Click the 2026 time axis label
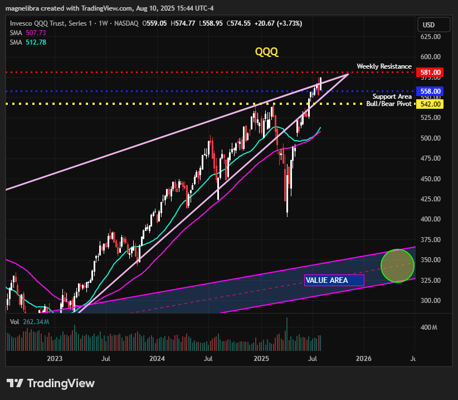458x400 pixels. pyautogui.click(x=364, y=359)
